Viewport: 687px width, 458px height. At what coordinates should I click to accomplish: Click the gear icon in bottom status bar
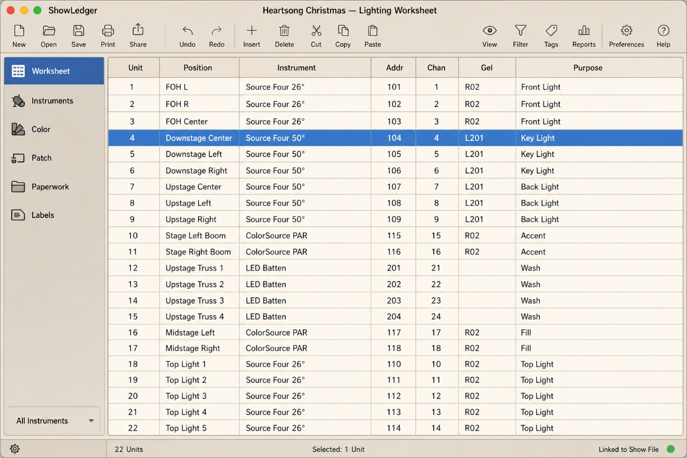coord(15,449)
